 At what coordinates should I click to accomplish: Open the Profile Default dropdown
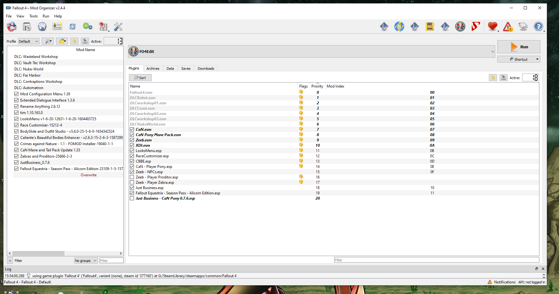(x=29, y=41)
